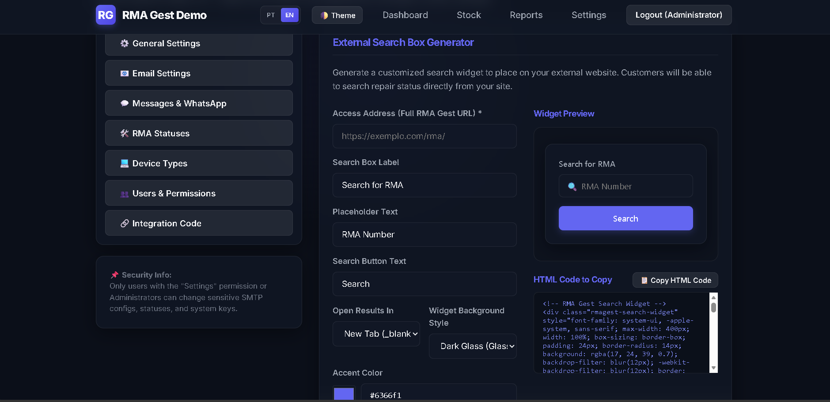Switch language to PT
This screenshot has width=830, height=402.
click(271, 15)
